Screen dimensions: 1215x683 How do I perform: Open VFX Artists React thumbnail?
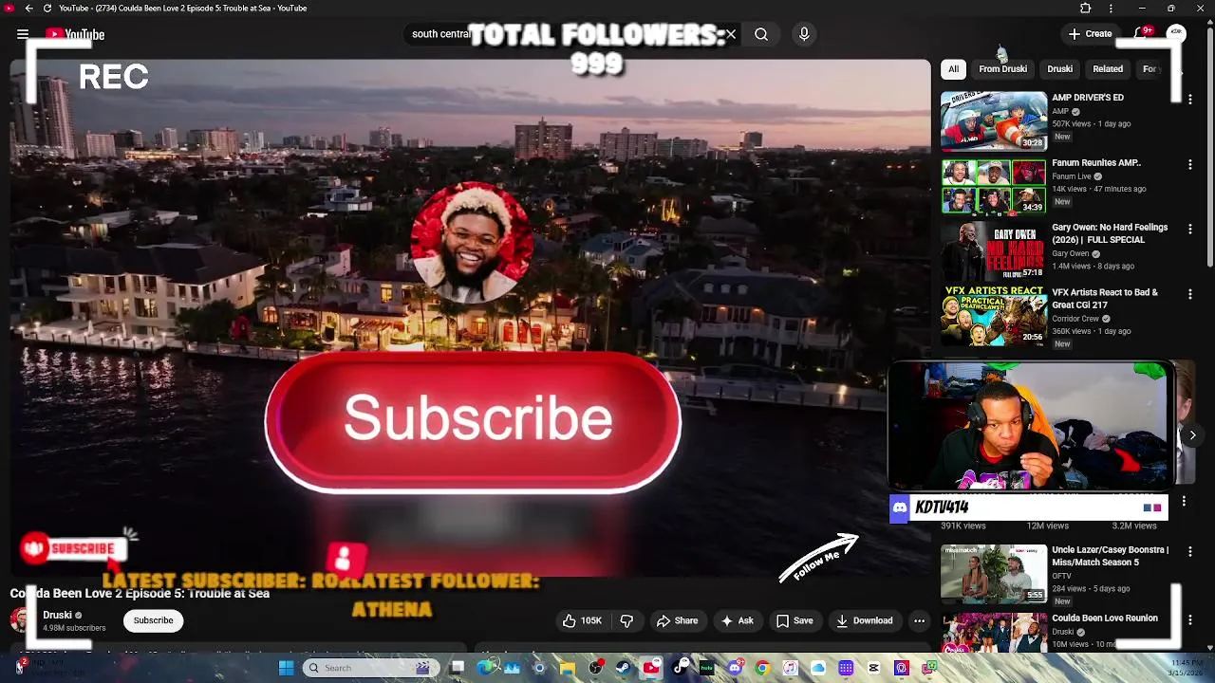click(994, 316)
